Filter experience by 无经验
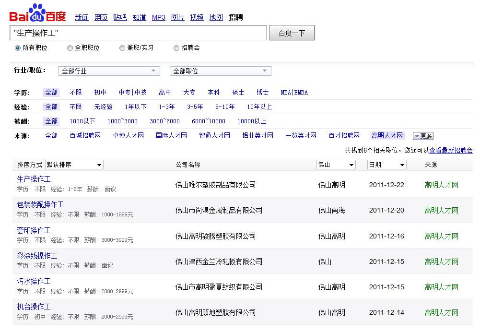Image resolution: width=480 pixels, height=332 pixels. click(x=103, y=107)
